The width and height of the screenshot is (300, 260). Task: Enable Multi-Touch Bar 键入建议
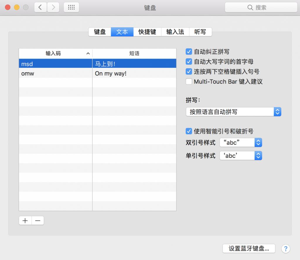tap(189, 81)
